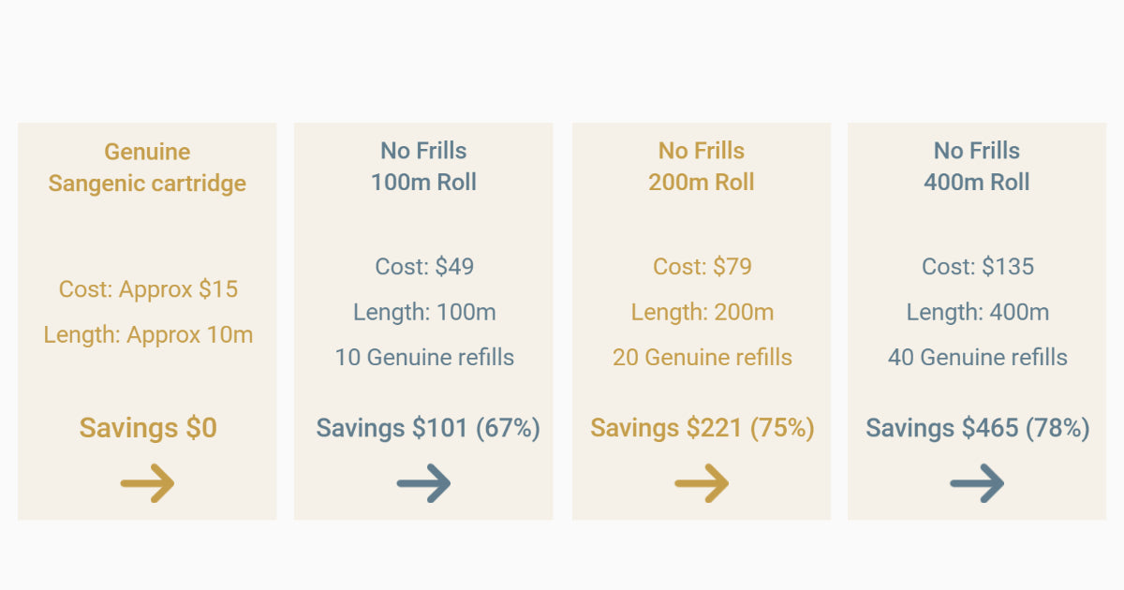Image resolution: width=1124 pixels, height=590 pixels.
Task: Click the 20 Genuine refills text
Action: (x=702, y=357)
